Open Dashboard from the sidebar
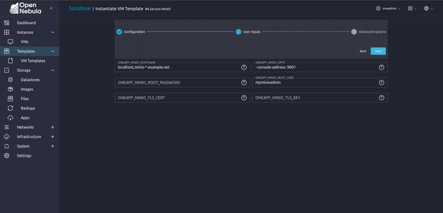This screenshot has height=213, width=443. (x=26, y=23)
